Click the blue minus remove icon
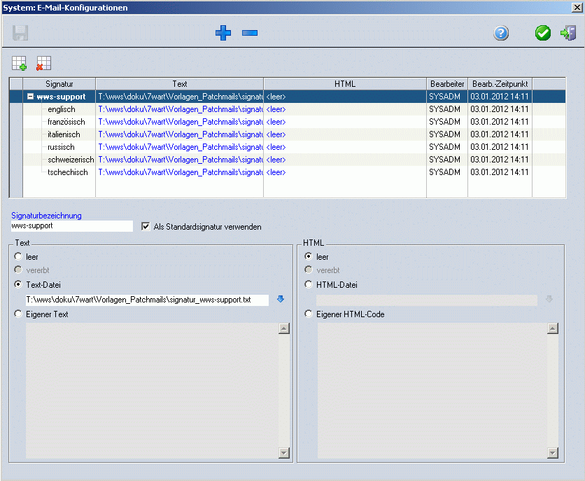 point(250,33)
